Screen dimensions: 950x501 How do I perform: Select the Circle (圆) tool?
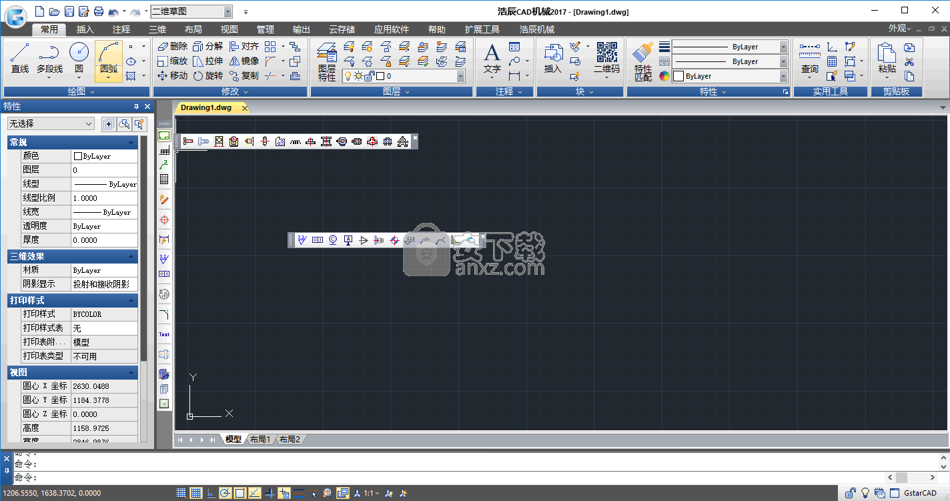[x=79, y=60]
